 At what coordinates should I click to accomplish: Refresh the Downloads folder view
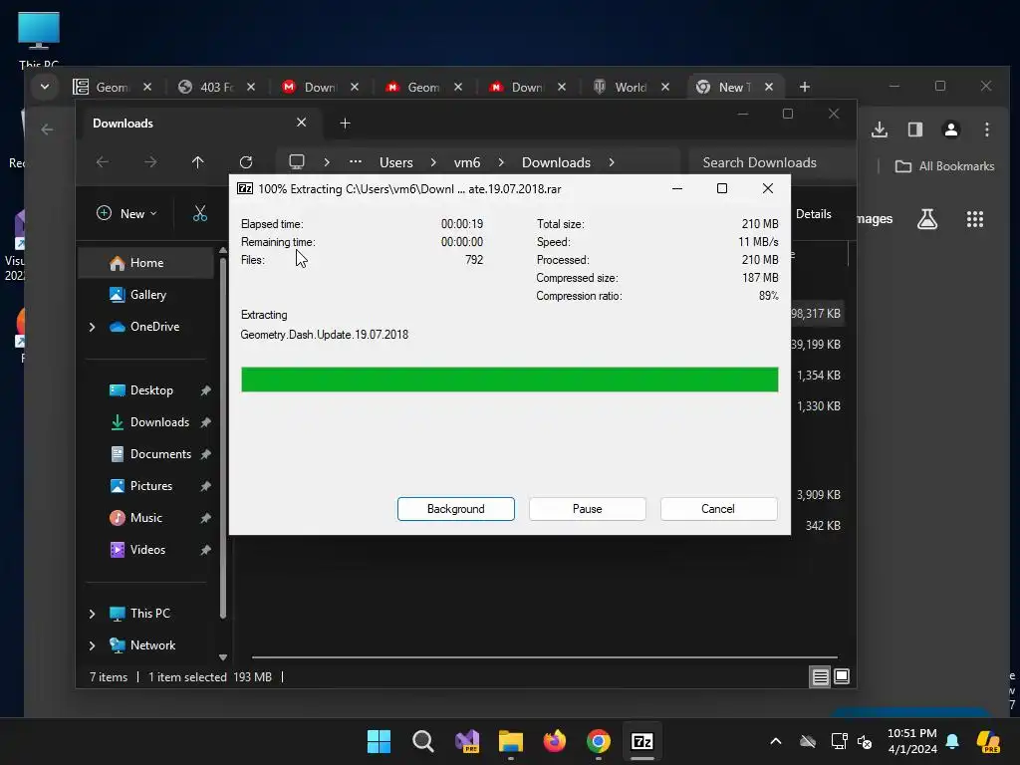(x=246, y=162)
